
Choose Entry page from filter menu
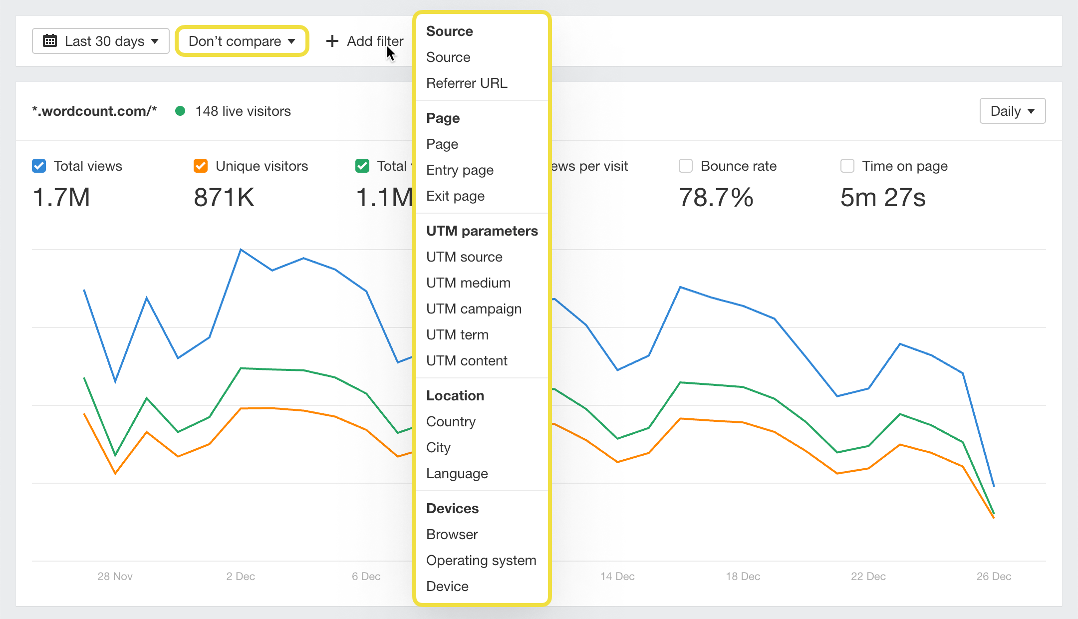[460, 170]
